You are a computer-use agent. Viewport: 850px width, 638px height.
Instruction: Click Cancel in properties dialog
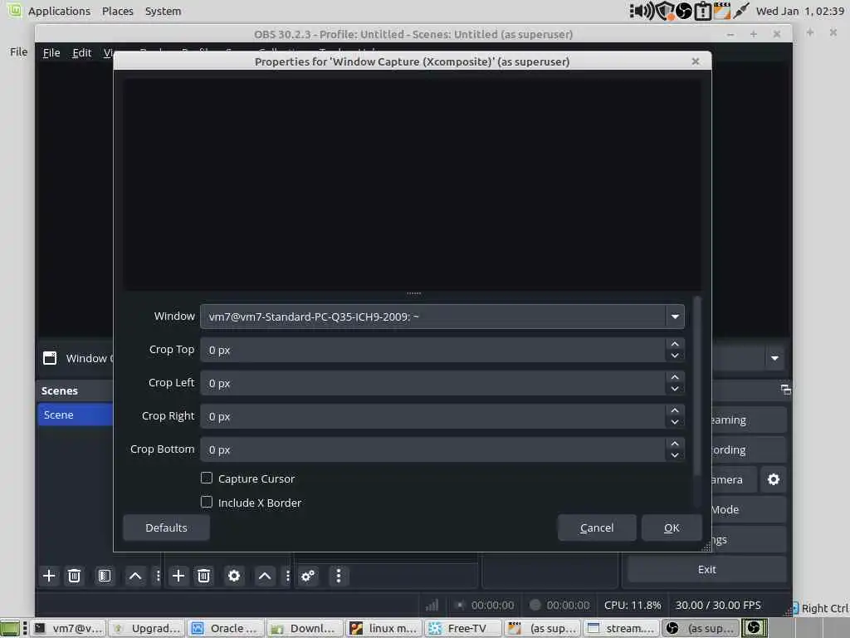tap(597, 528)
